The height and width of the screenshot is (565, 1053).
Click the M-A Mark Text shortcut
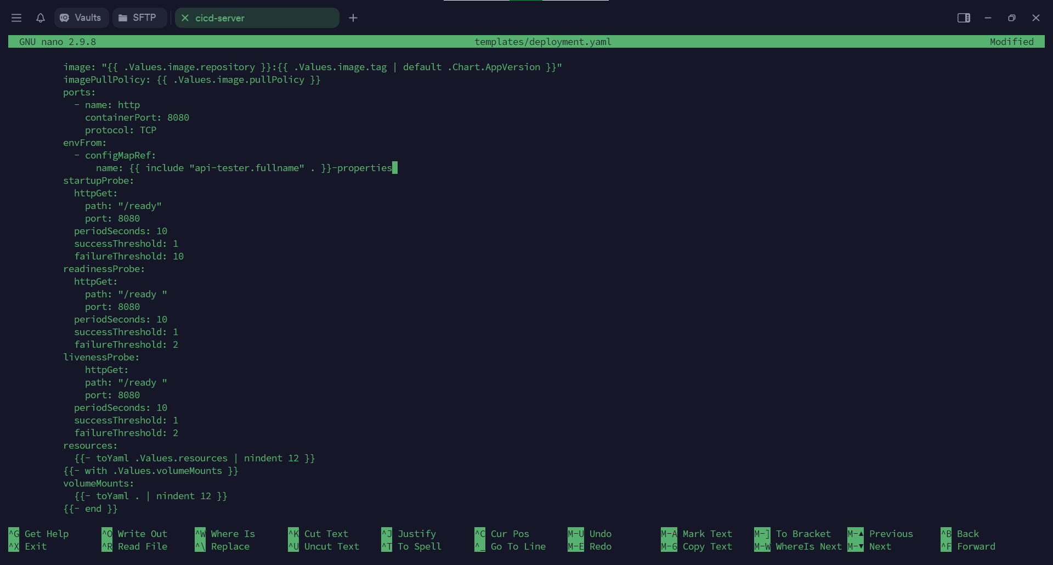[x=697, y=534]
